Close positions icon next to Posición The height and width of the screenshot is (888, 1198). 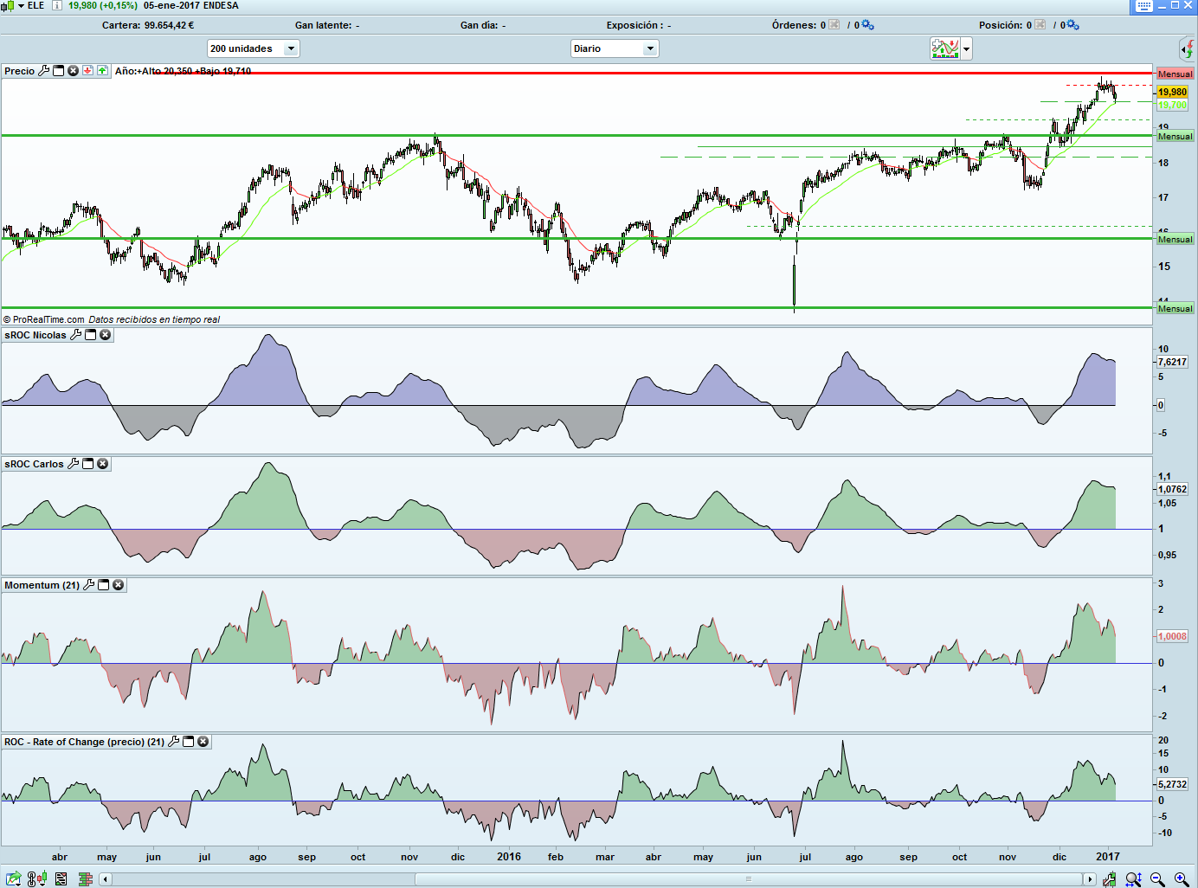[1040, 25]
